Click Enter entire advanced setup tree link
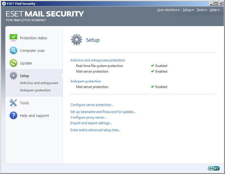This screenshot has width=225, height=174. 95,130
